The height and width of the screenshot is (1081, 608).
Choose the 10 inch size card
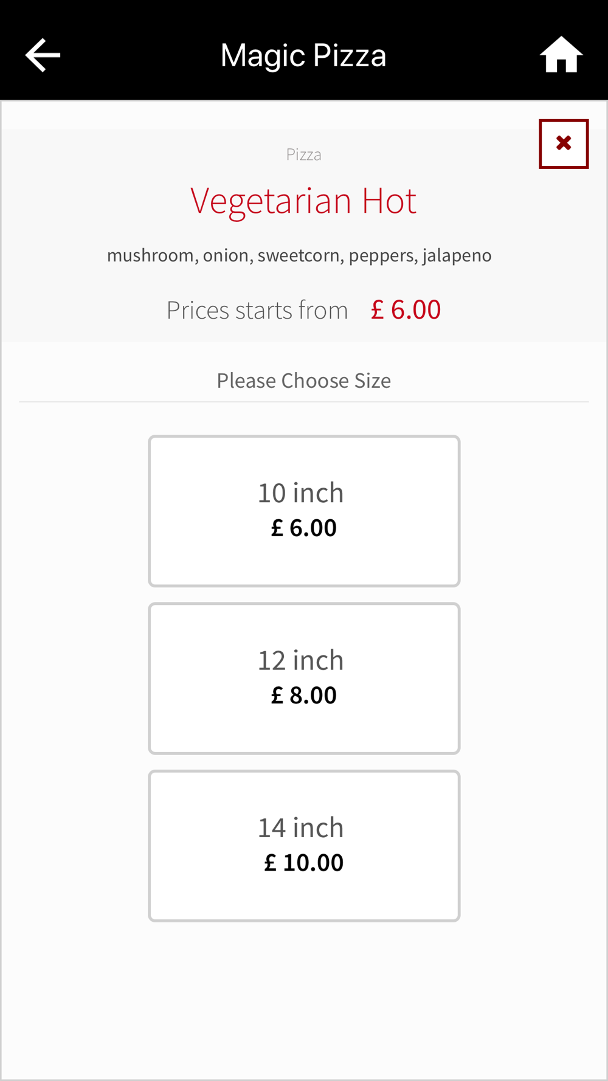[x=304, y=511]
